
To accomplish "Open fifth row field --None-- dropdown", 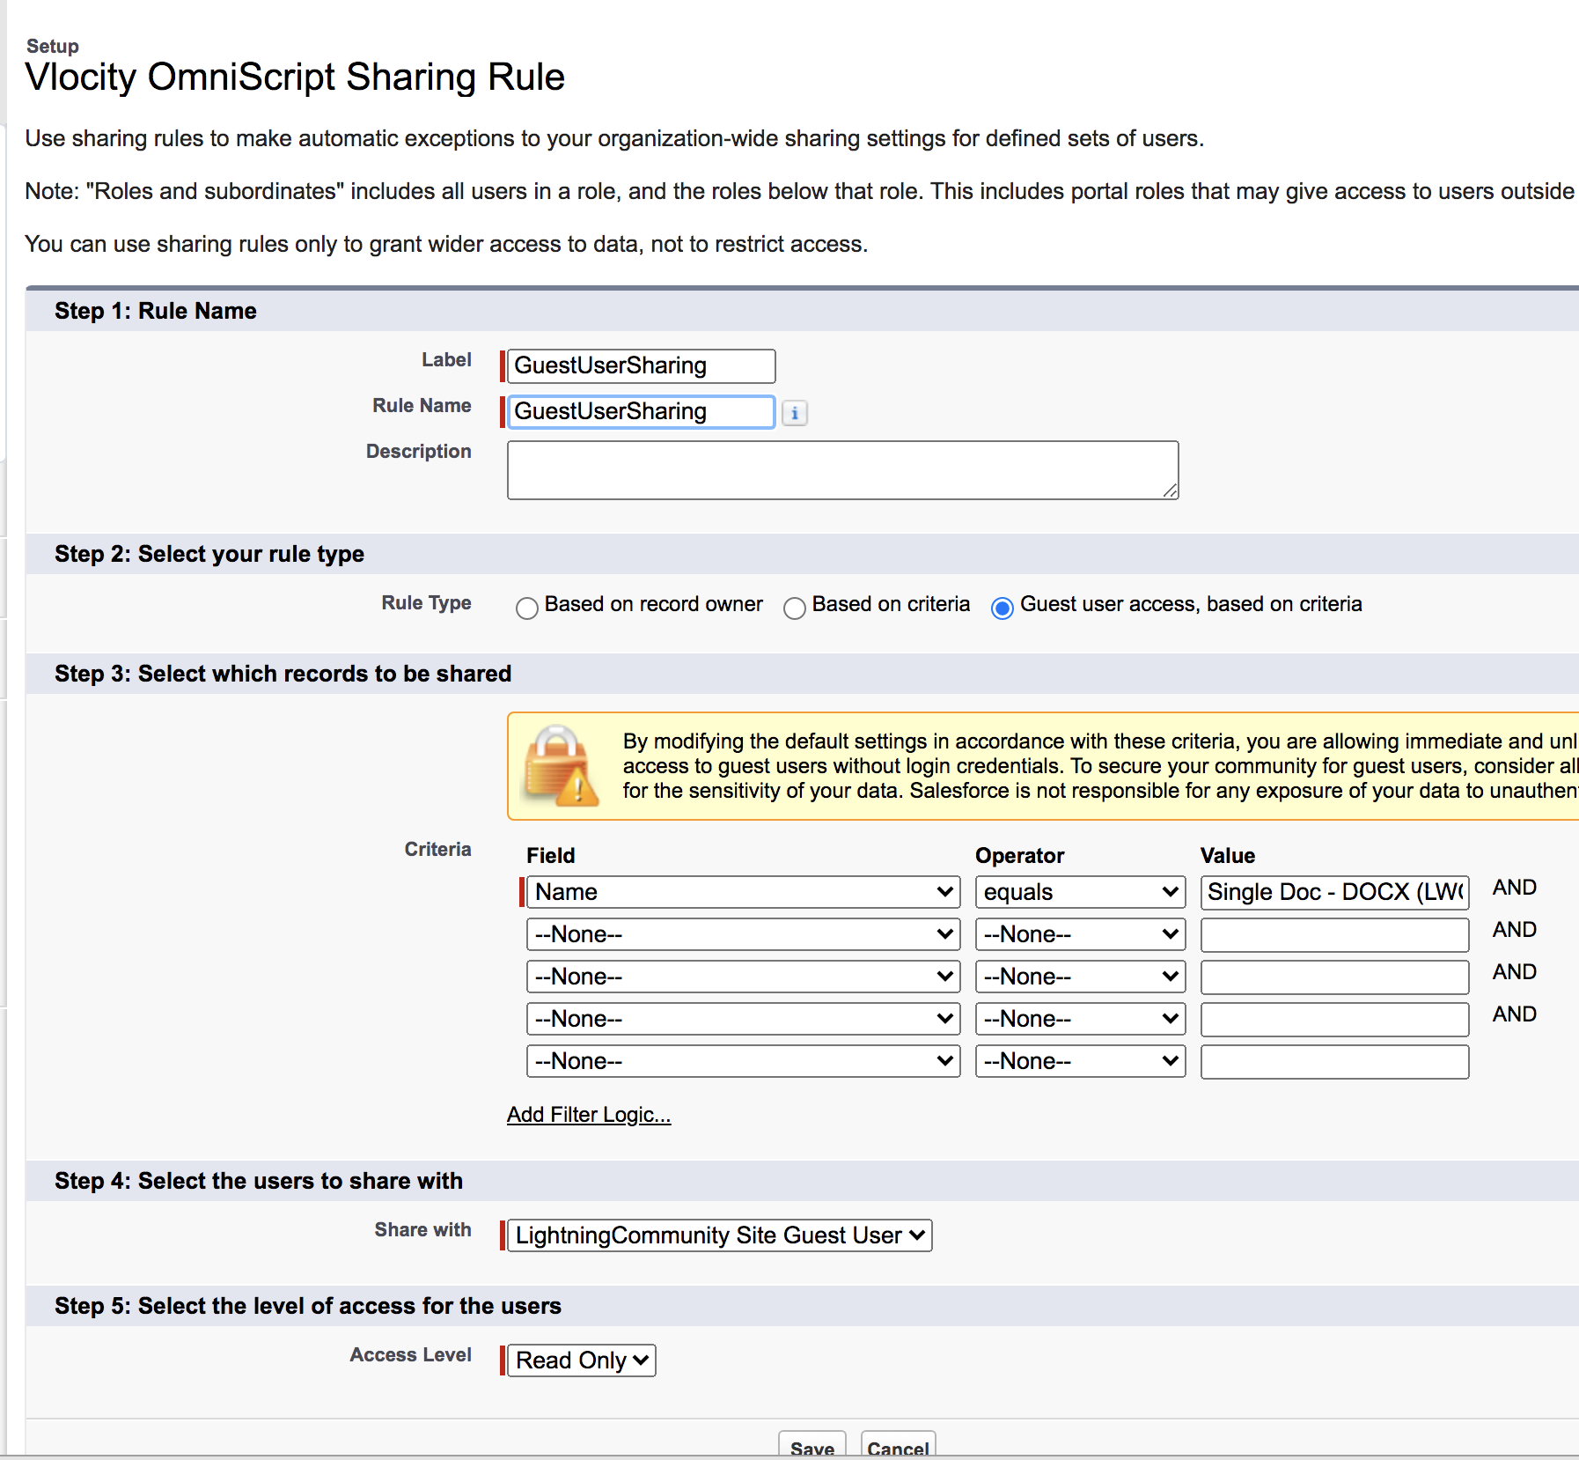I will 743,1061.
